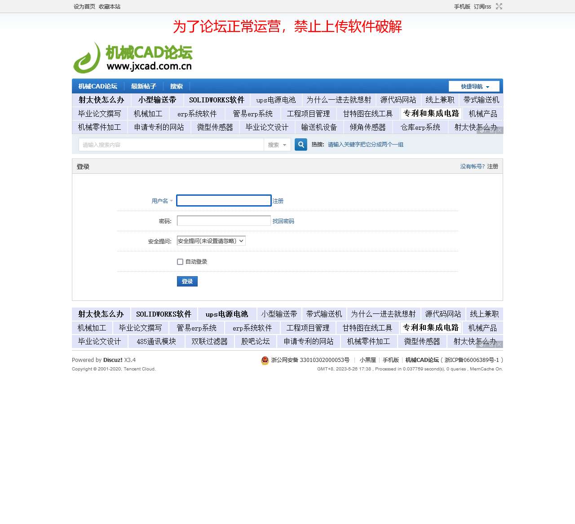
Task: Open the SOLIDWORKS软件 navigation link
Action: 217,100
